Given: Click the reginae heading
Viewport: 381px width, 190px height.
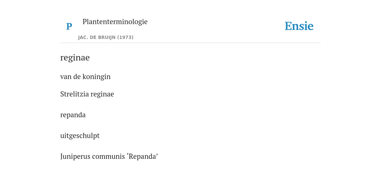Looking at the screenshot, I should [75, 58].
